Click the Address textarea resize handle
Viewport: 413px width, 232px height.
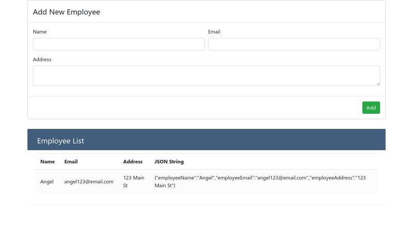click(x=377, y=83)
